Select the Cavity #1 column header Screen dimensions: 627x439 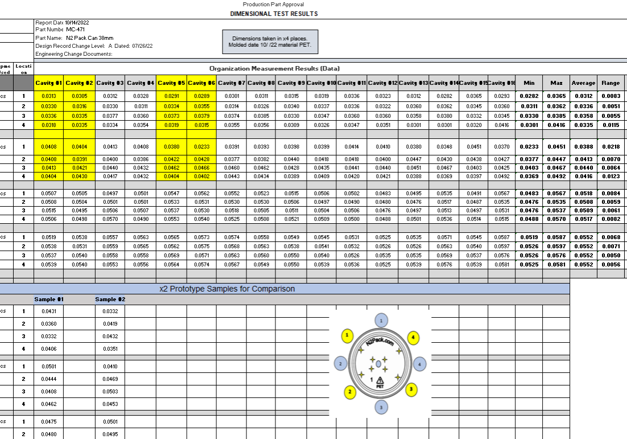49,83
